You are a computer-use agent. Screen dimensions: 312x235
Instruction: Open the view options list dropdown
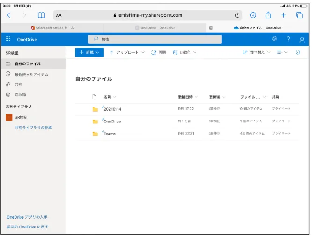[x=283, y=52]
